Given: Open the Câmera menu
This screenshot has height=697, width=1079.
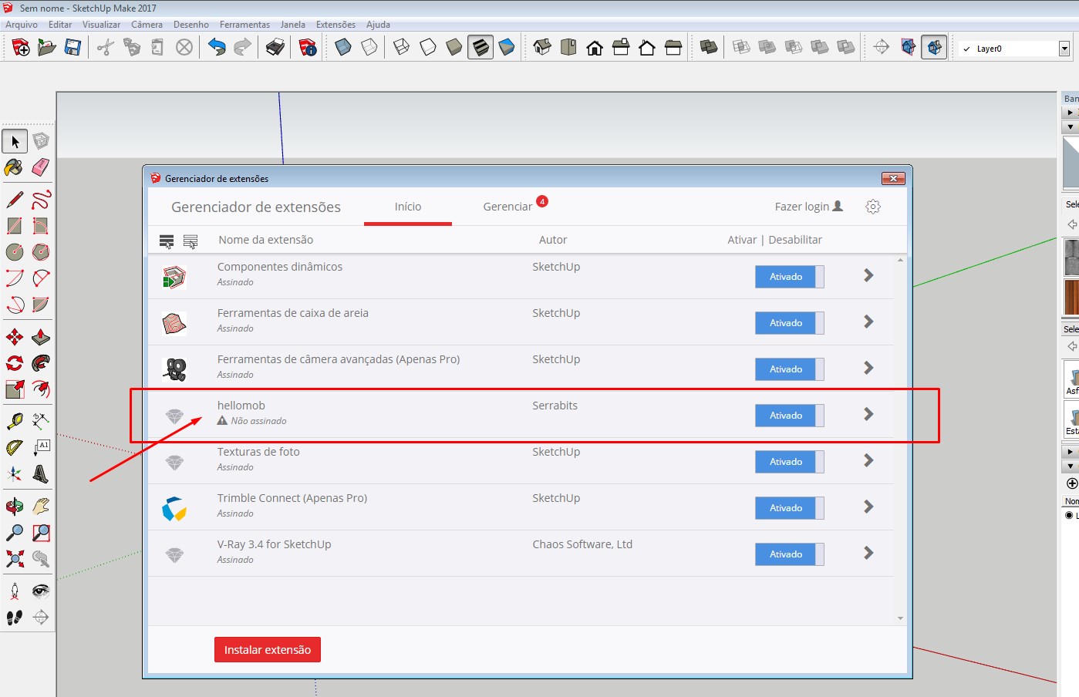Looking at the screenshot, I should coord(147,25).
